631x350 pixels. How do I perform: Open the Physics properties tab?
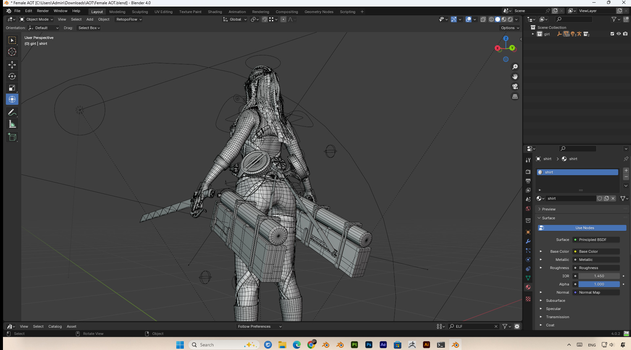click(528, 260)
